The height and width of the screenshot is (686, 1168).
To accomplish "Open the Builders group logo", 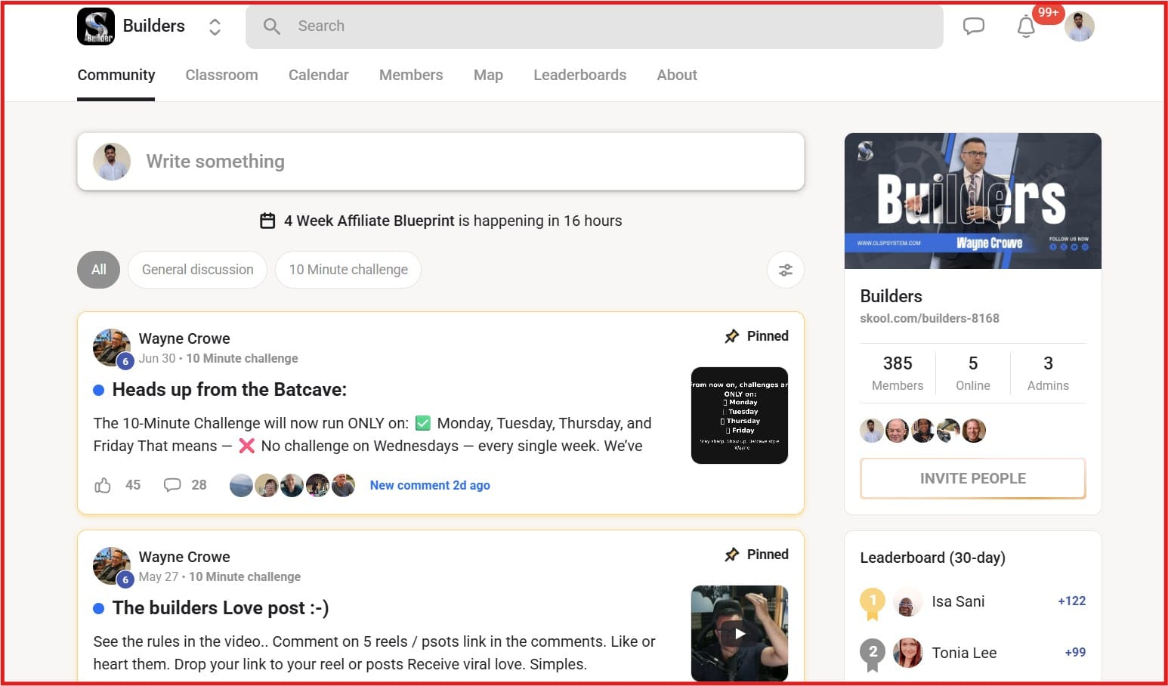I will pyautogui.click(x=96, y=26).
